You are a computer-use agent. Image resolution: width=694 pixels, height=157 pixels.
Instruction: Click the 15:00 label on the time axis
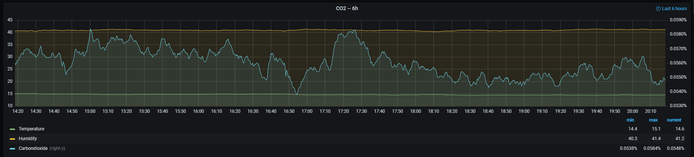click(x=90, y=111)
